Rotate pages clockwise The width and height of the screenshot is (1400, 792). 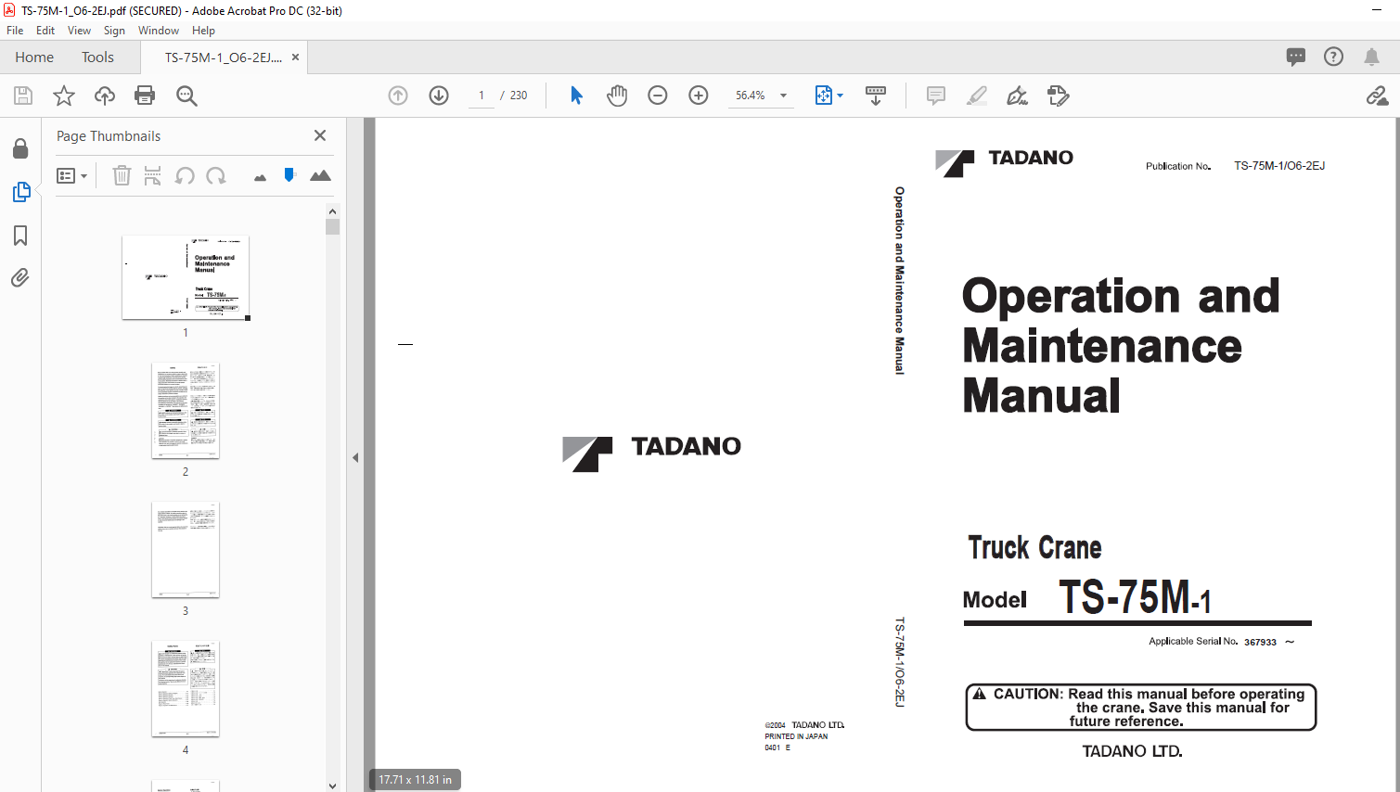216,175
